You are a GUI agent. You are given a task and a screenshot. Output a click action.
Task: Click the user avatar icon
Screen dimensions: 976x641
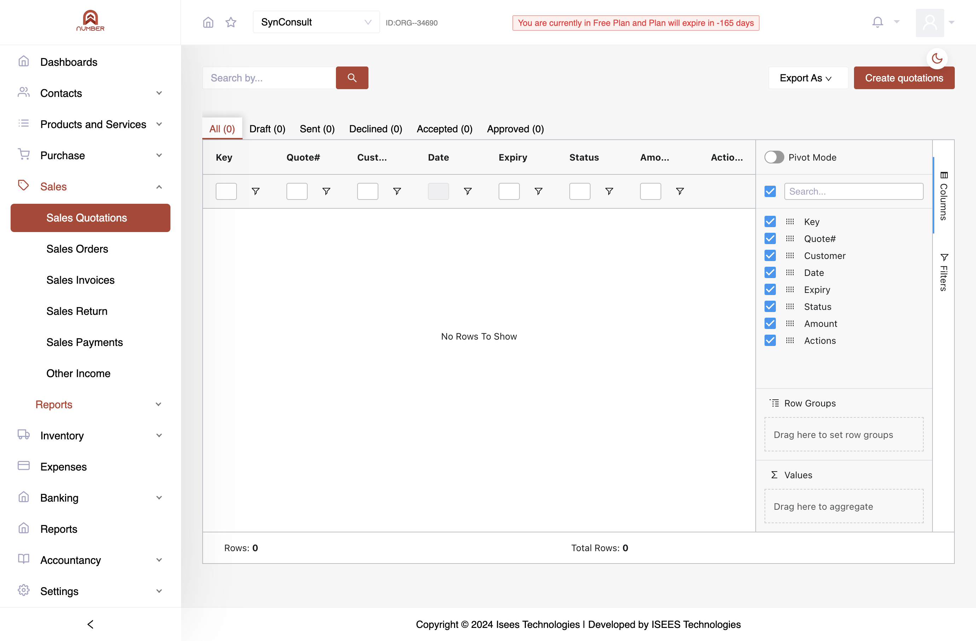point(930,23)
